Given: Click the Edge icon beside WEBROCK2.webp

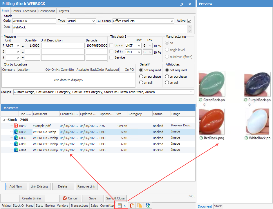Looking at the screenshot, I should coord(16,138).
